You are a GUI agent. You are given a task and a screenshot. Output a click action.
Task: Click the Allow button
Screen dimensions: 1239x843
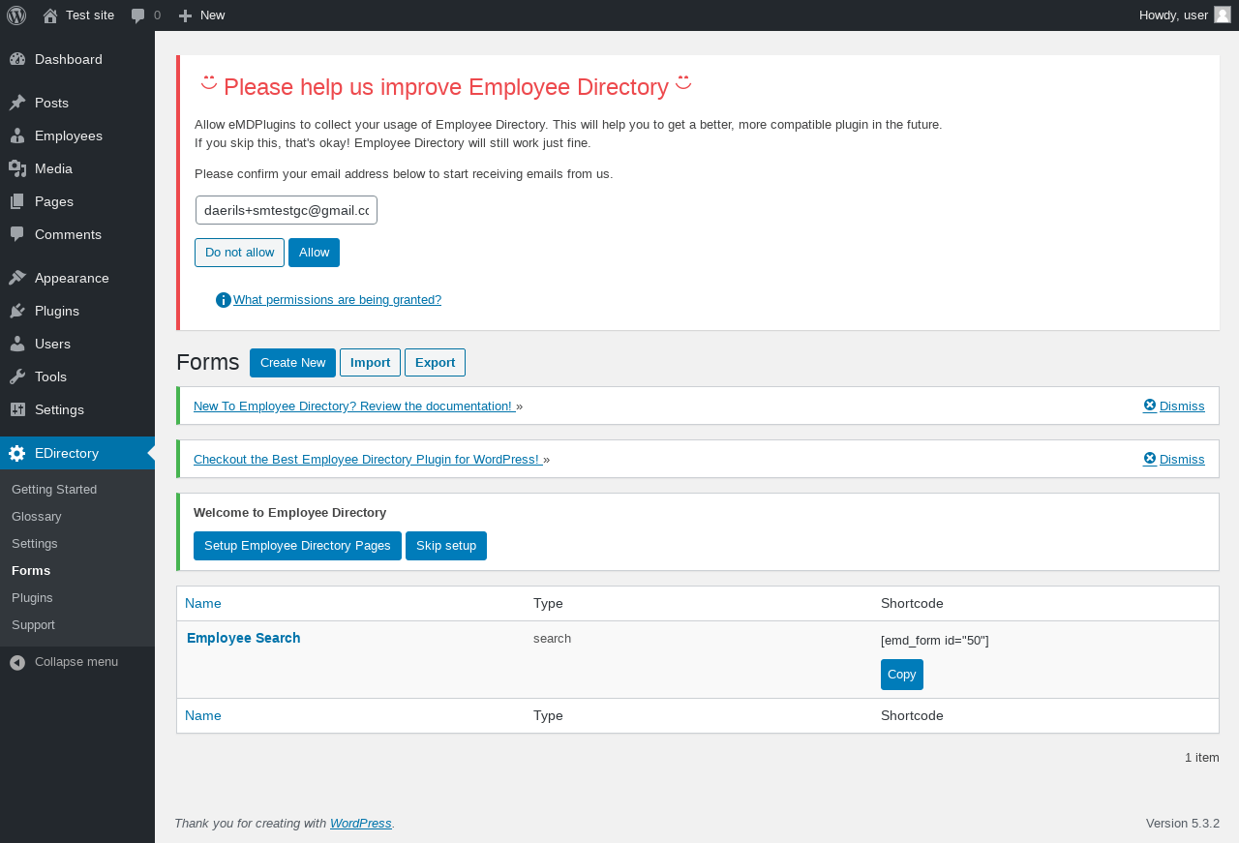[x=314, y=253]
